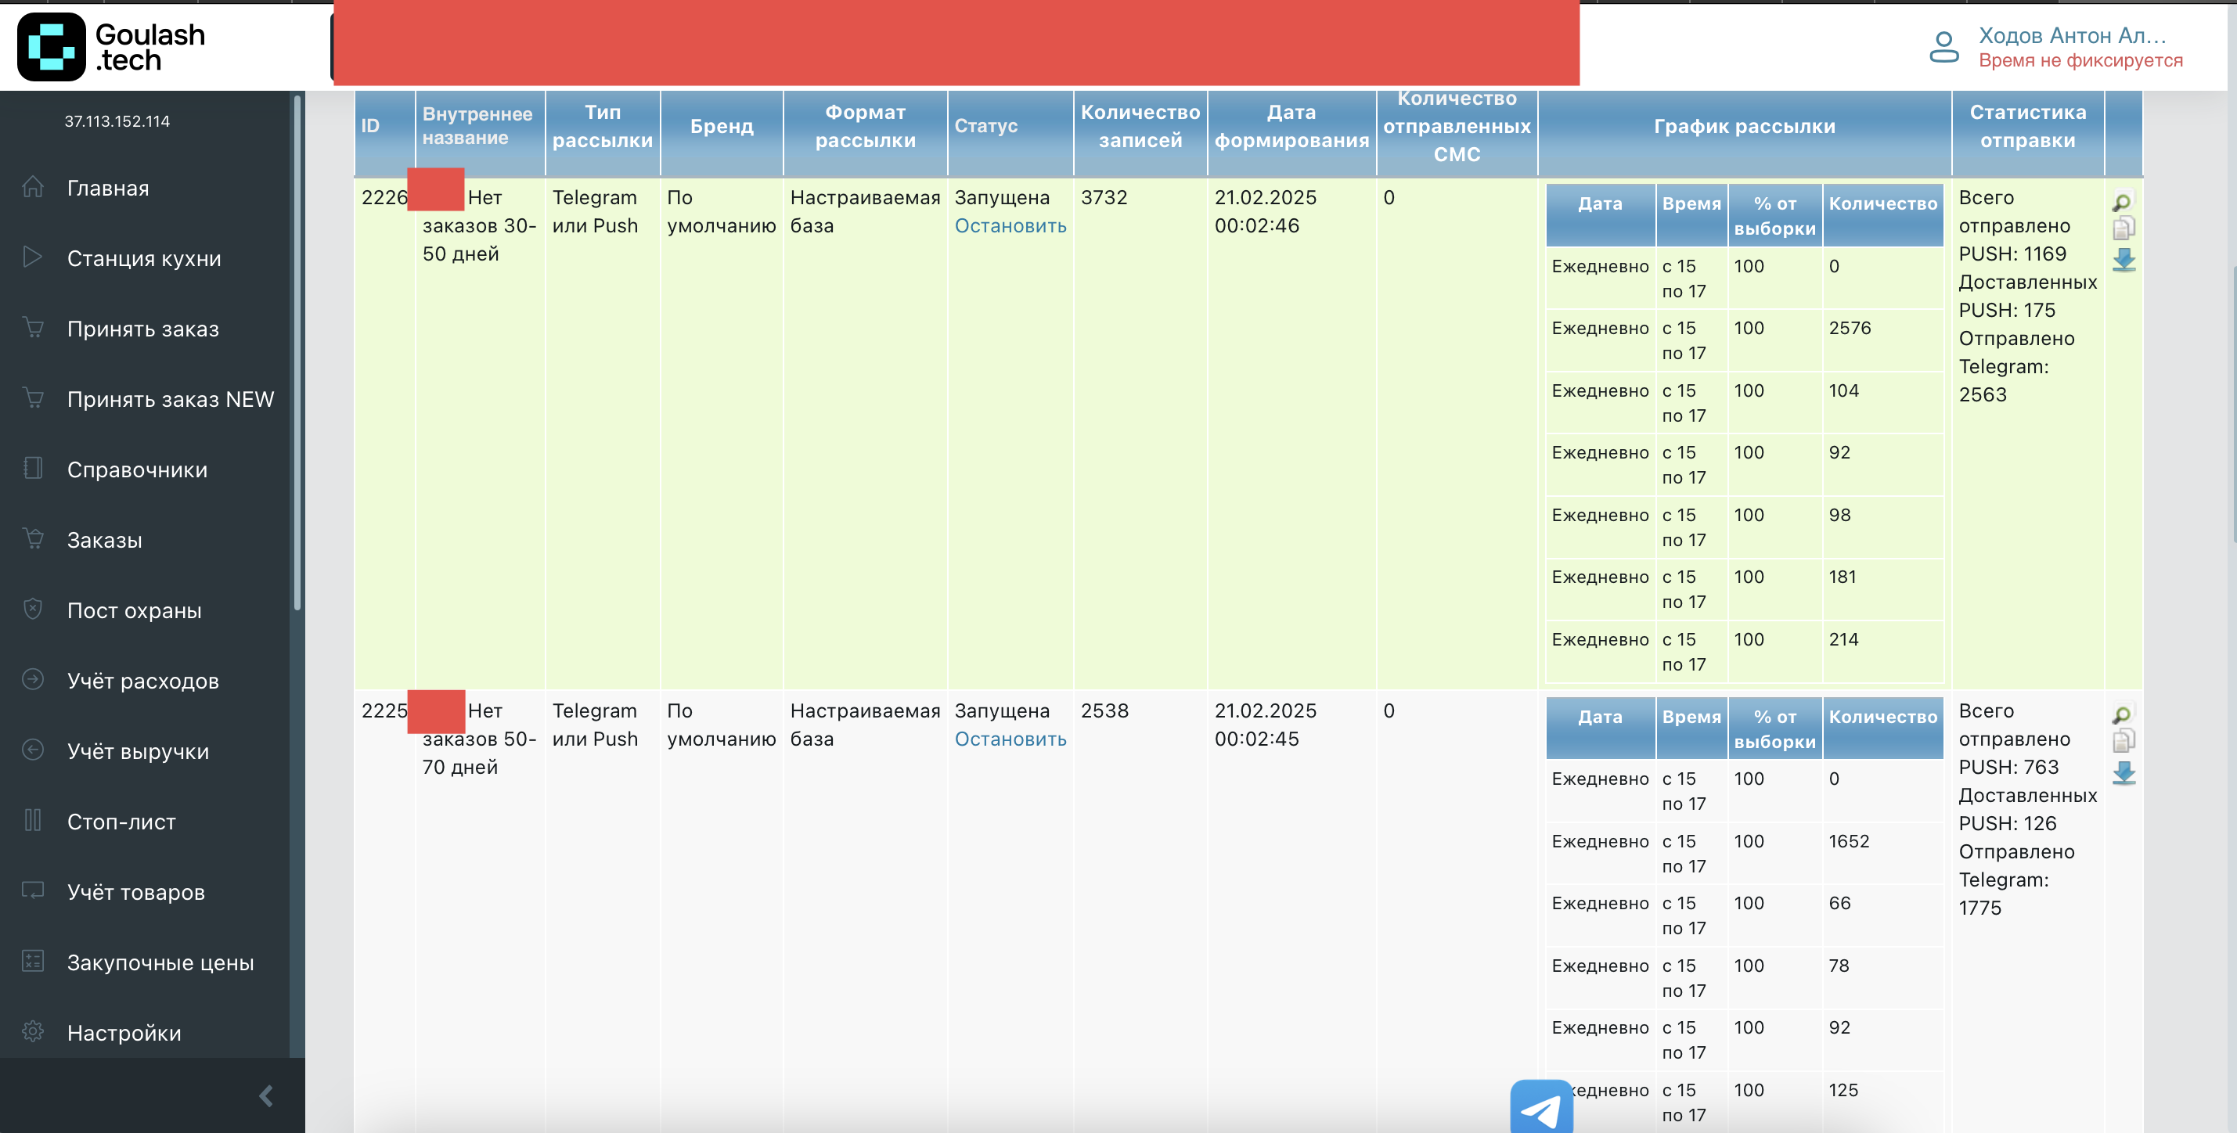Click the schedule quantity 125
Screen dimensions: 2237x1133
coord(1843,1091)
